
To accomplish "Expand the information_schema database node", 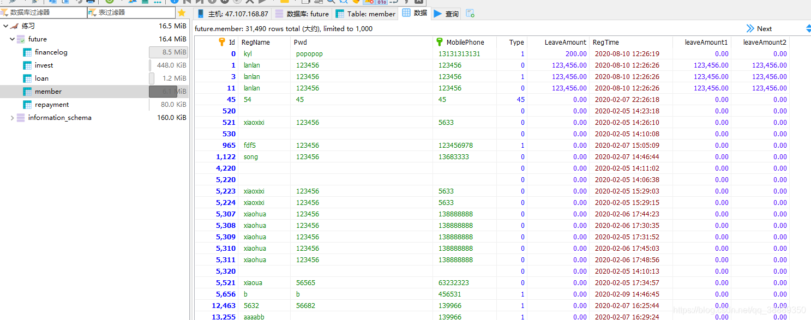I will [x=12, y=118].
